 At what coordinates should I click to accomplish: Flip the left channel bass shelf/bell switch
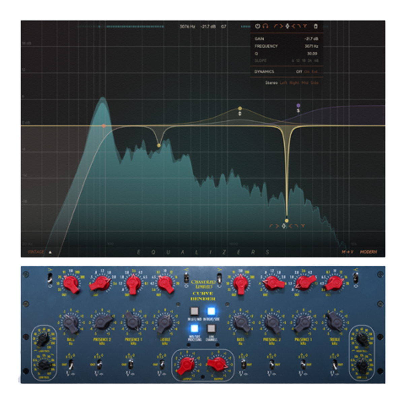click(50, 278)
